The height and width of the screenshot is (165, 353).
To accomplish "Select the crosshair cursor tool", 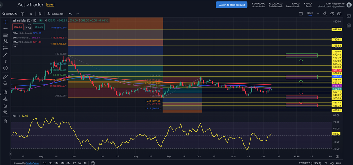I will pyautogui.click(x=5, y=22).
